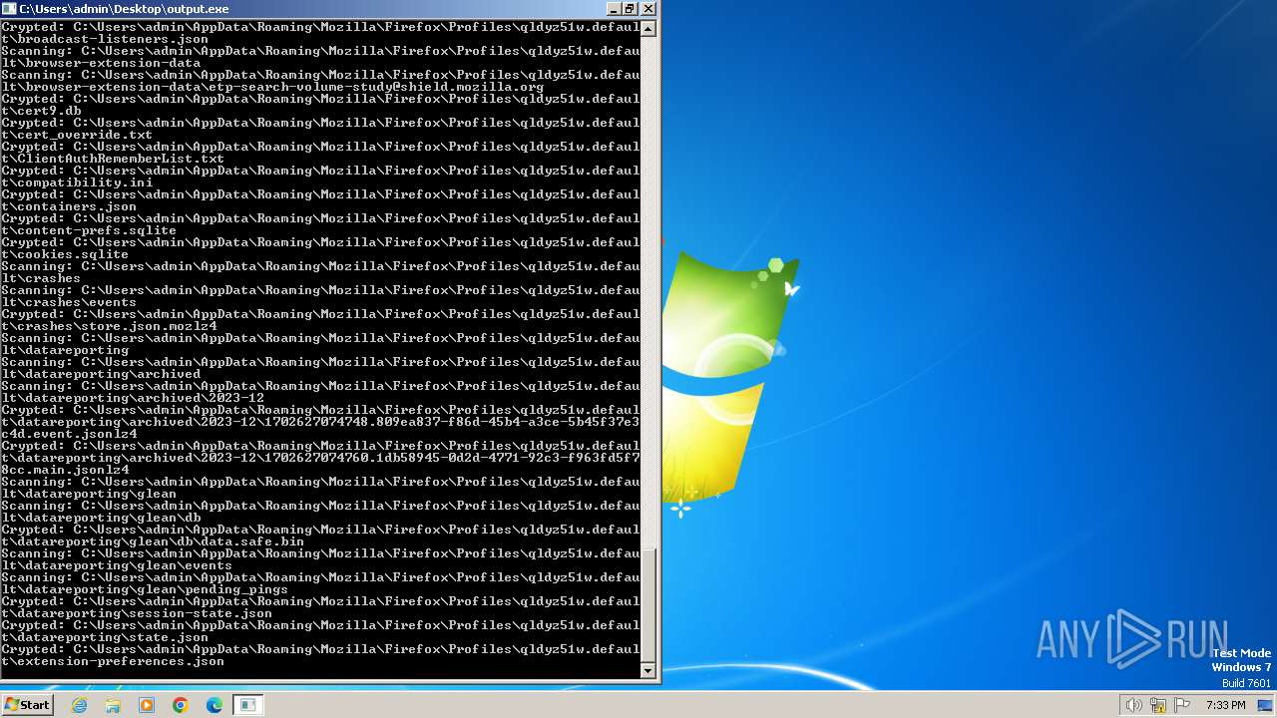The width and height of the screenshot is (1277, 718).
Task: Click the glean\pending_pings console line
Action: [x=144, y=589]
